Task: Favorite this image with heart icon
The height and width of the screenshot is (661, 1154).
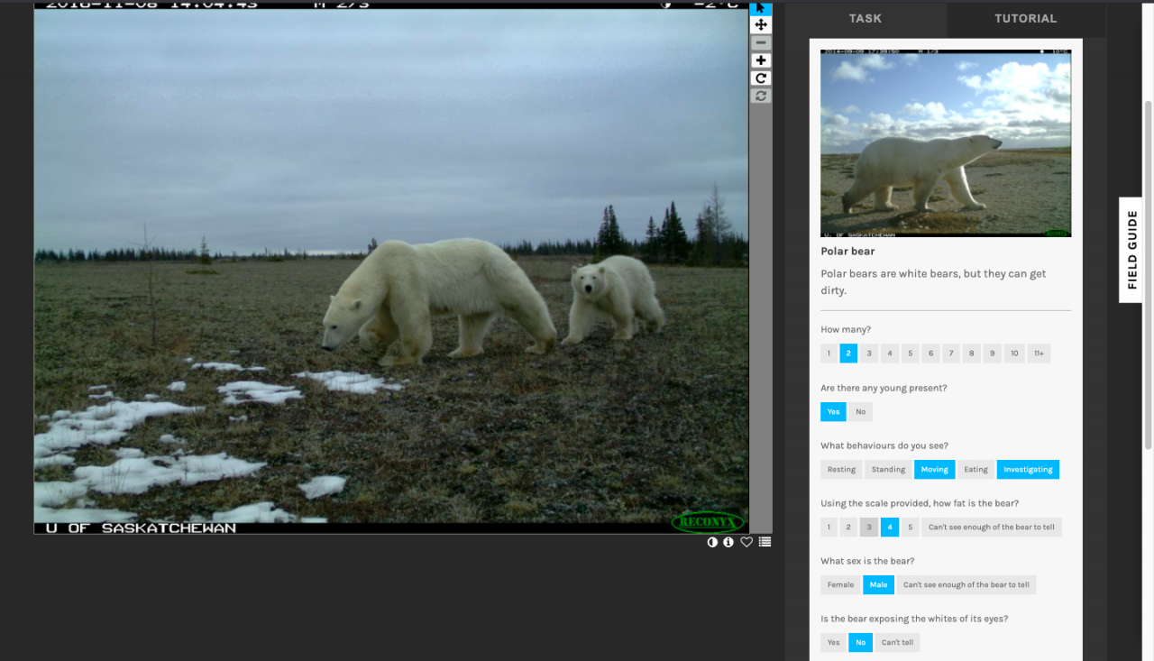Action: pos(746,542)
